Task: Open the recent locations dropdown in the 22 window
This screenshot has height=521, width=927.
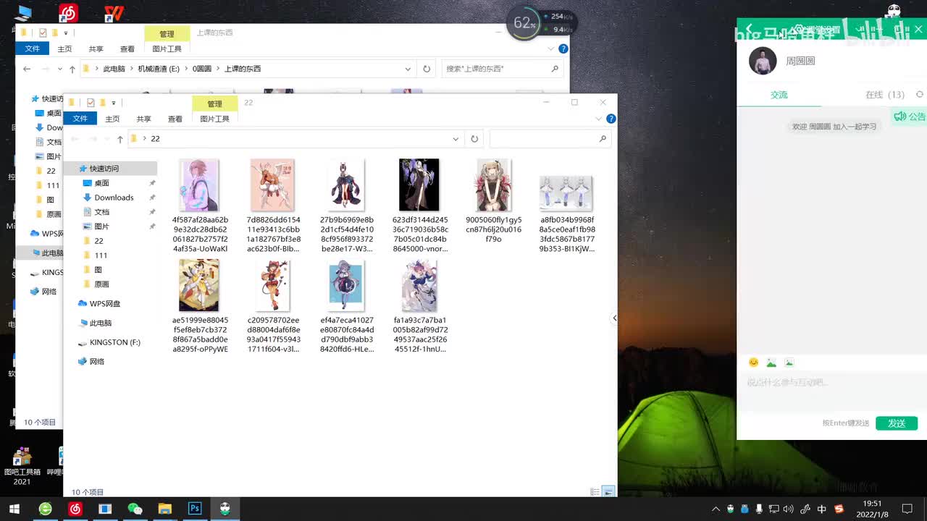Action: (x=106, y=139)
